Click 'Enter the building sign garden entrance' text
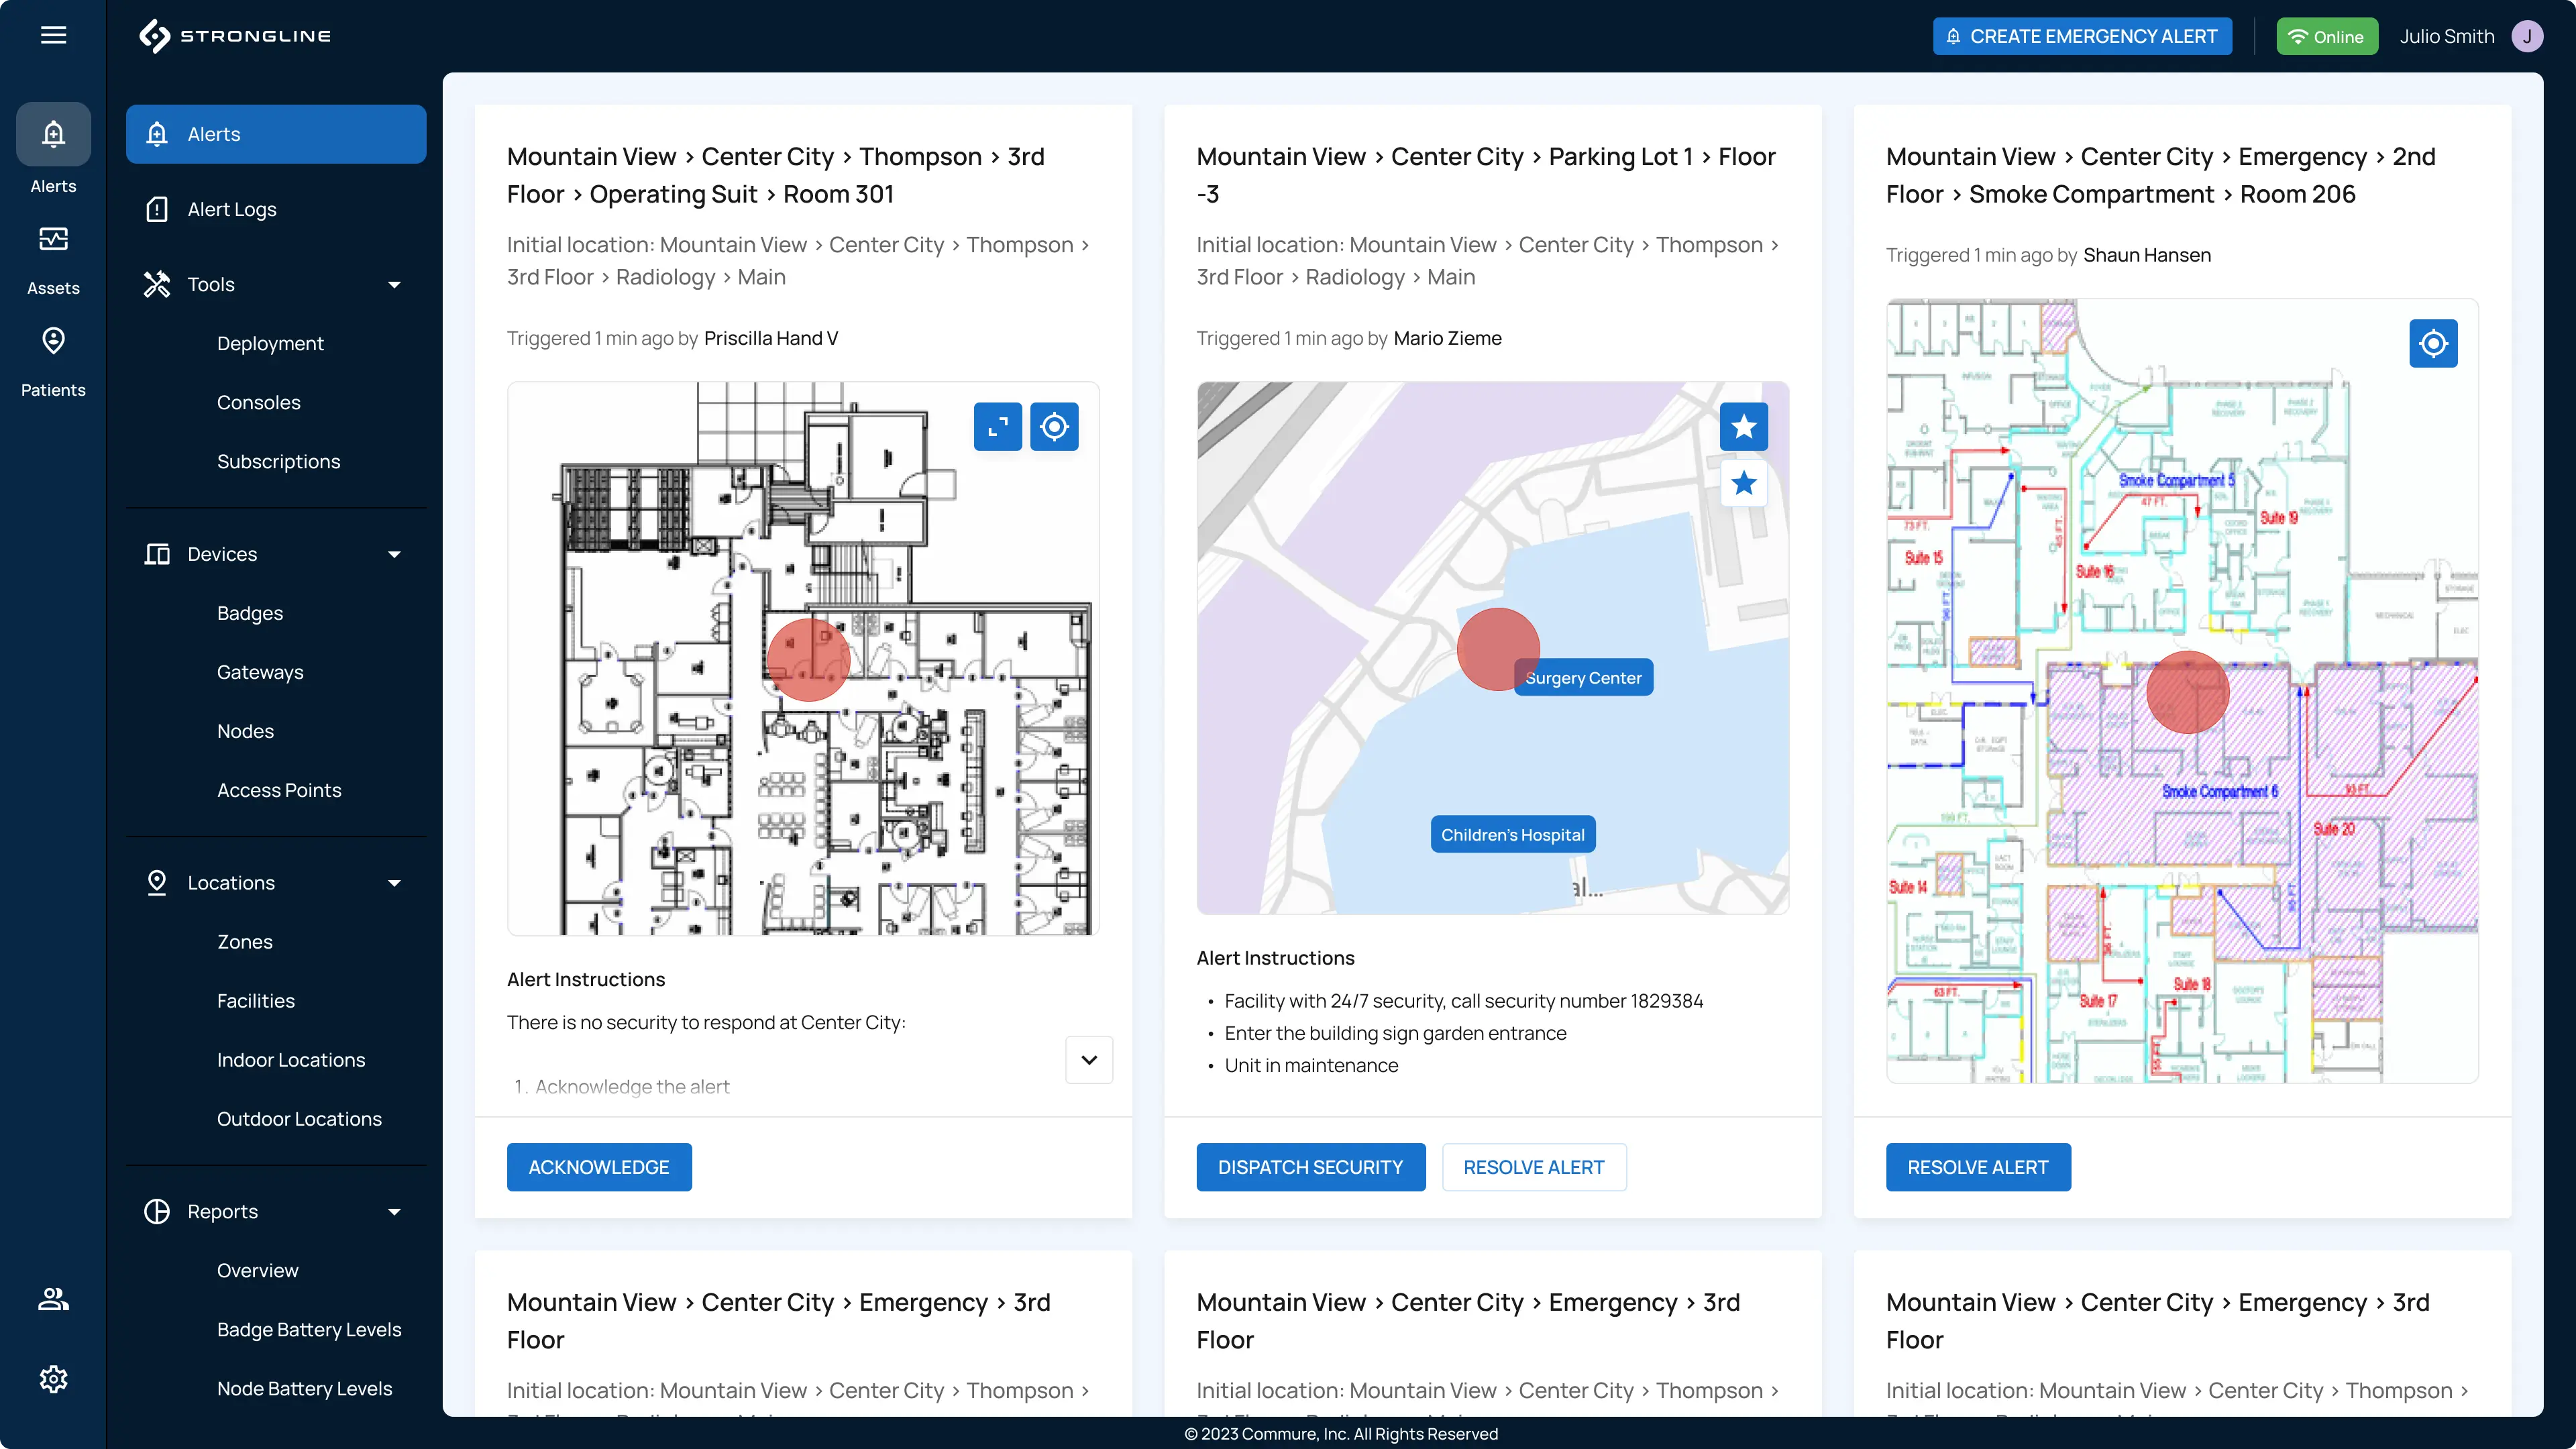The width and height of the screenshot is (2576, 1449). coord(1395,1033)
